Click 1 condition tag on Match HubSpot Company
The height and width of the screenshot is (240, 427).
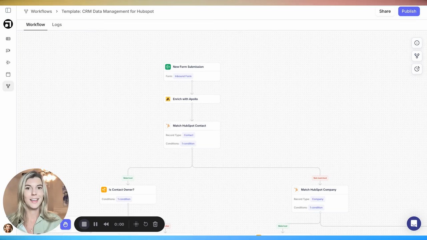pos(316,208)
